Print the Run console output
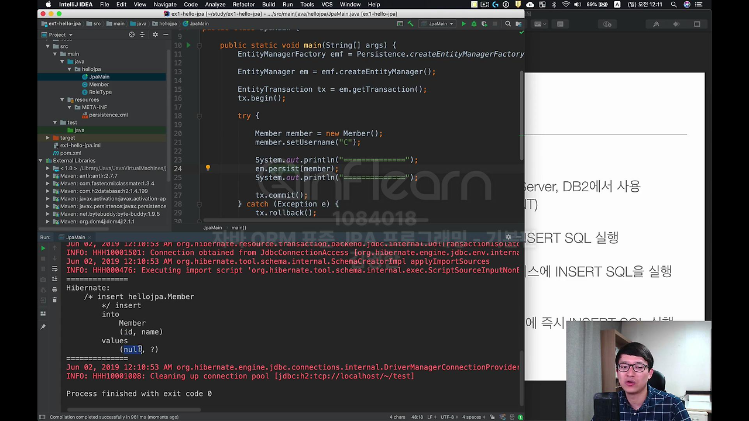 coord(54,289)
